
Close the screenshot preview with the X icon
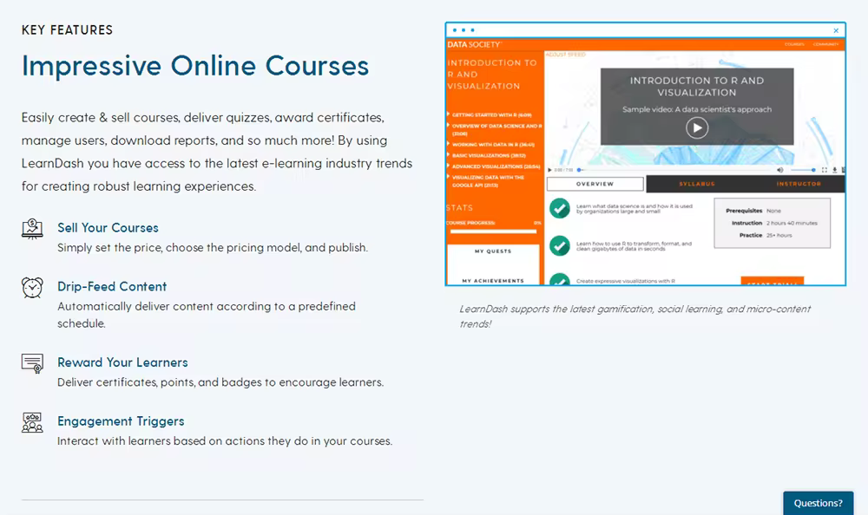pyautogui.click(x=836, y=30)
